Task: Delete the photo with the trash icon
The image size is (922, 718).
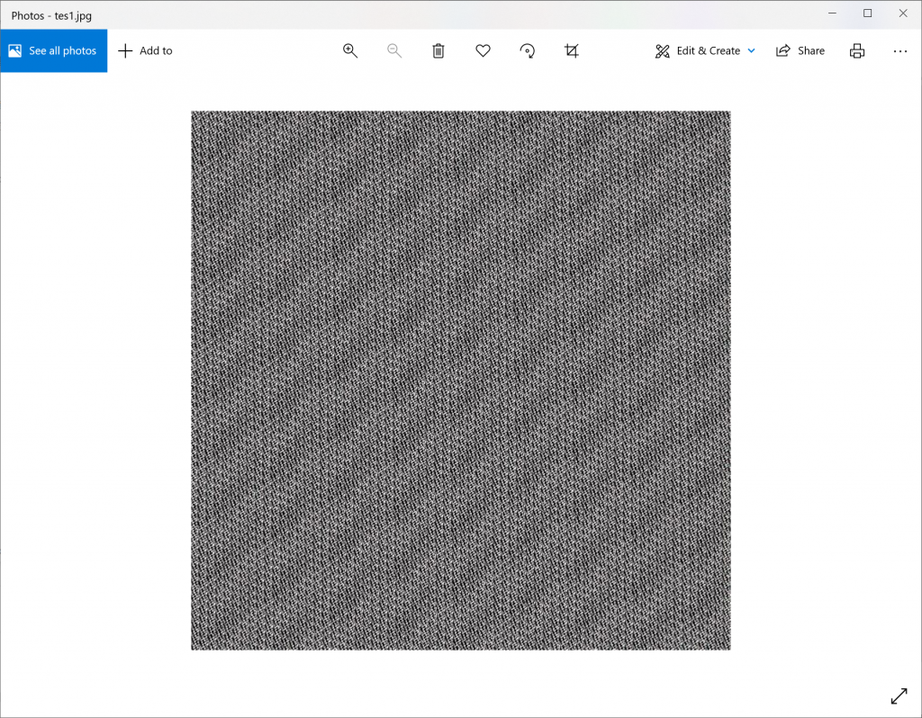Action: (x=438, y=51)
